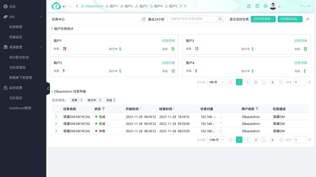The width and height of the screenshot is (316, 177).
Task: Open the 总览 overview icon in sidebar
Action: tap(6, 6)
